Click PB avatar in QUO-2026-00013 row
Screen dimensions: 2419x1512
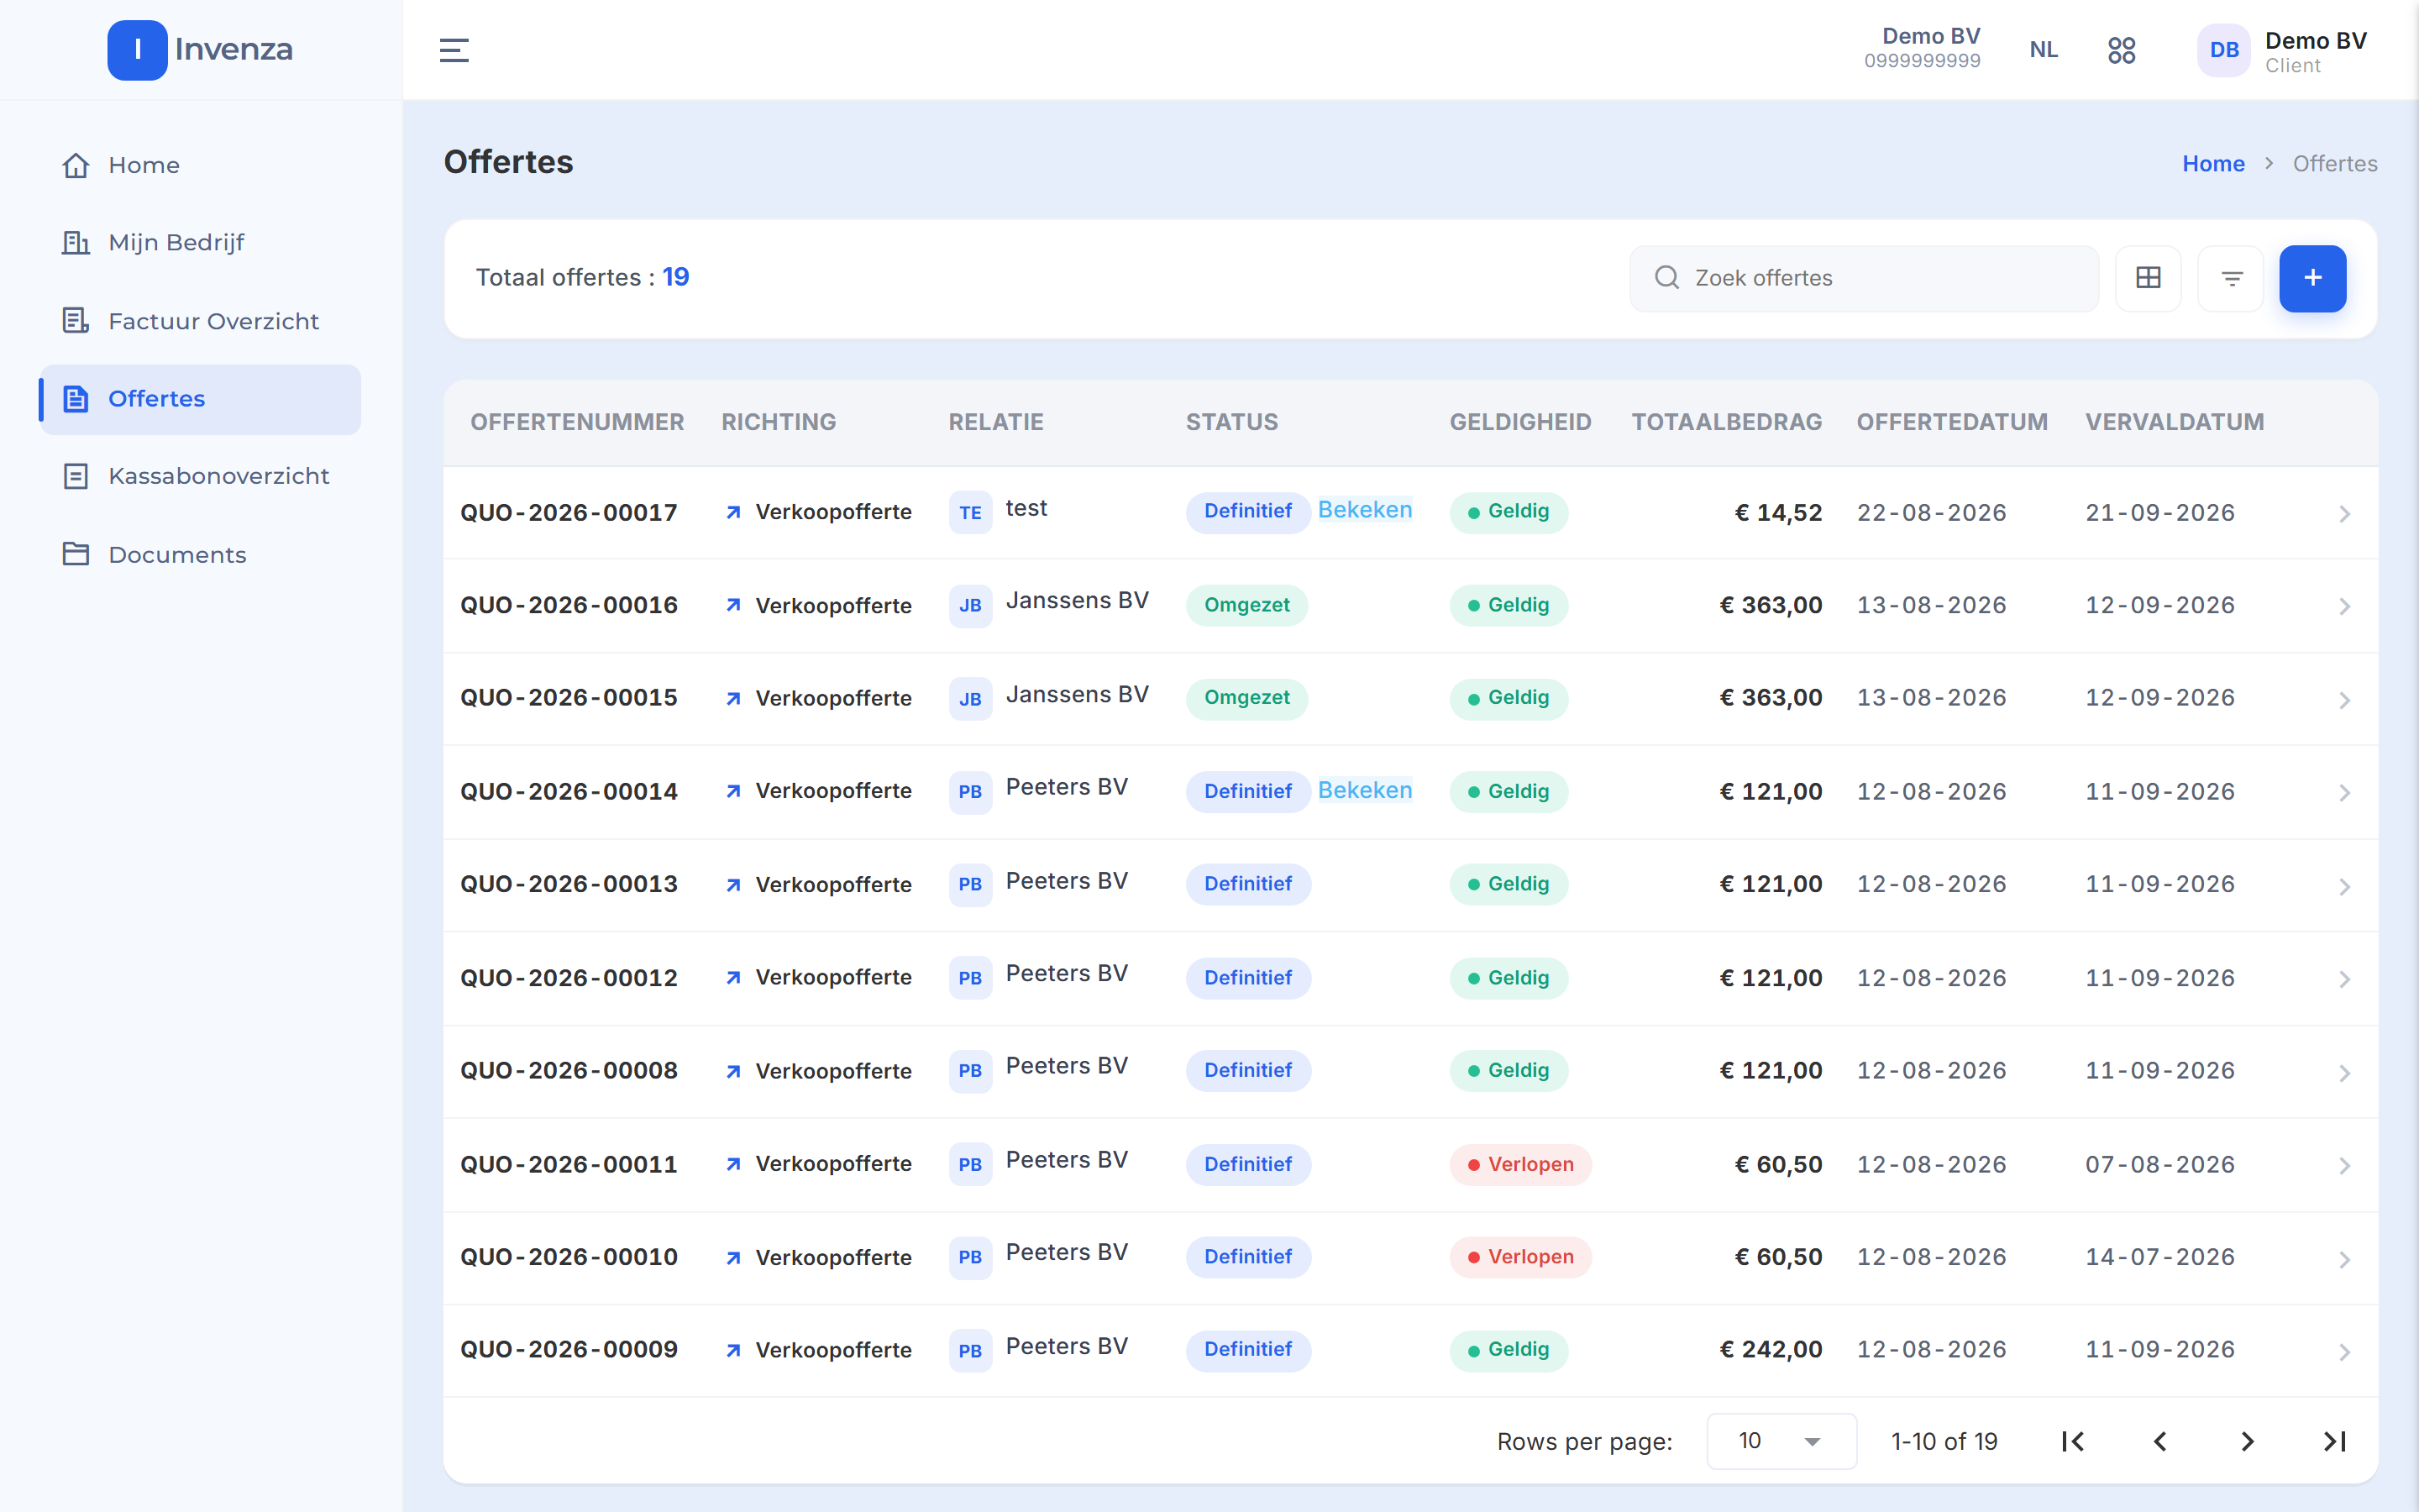[x=969, y=884]
